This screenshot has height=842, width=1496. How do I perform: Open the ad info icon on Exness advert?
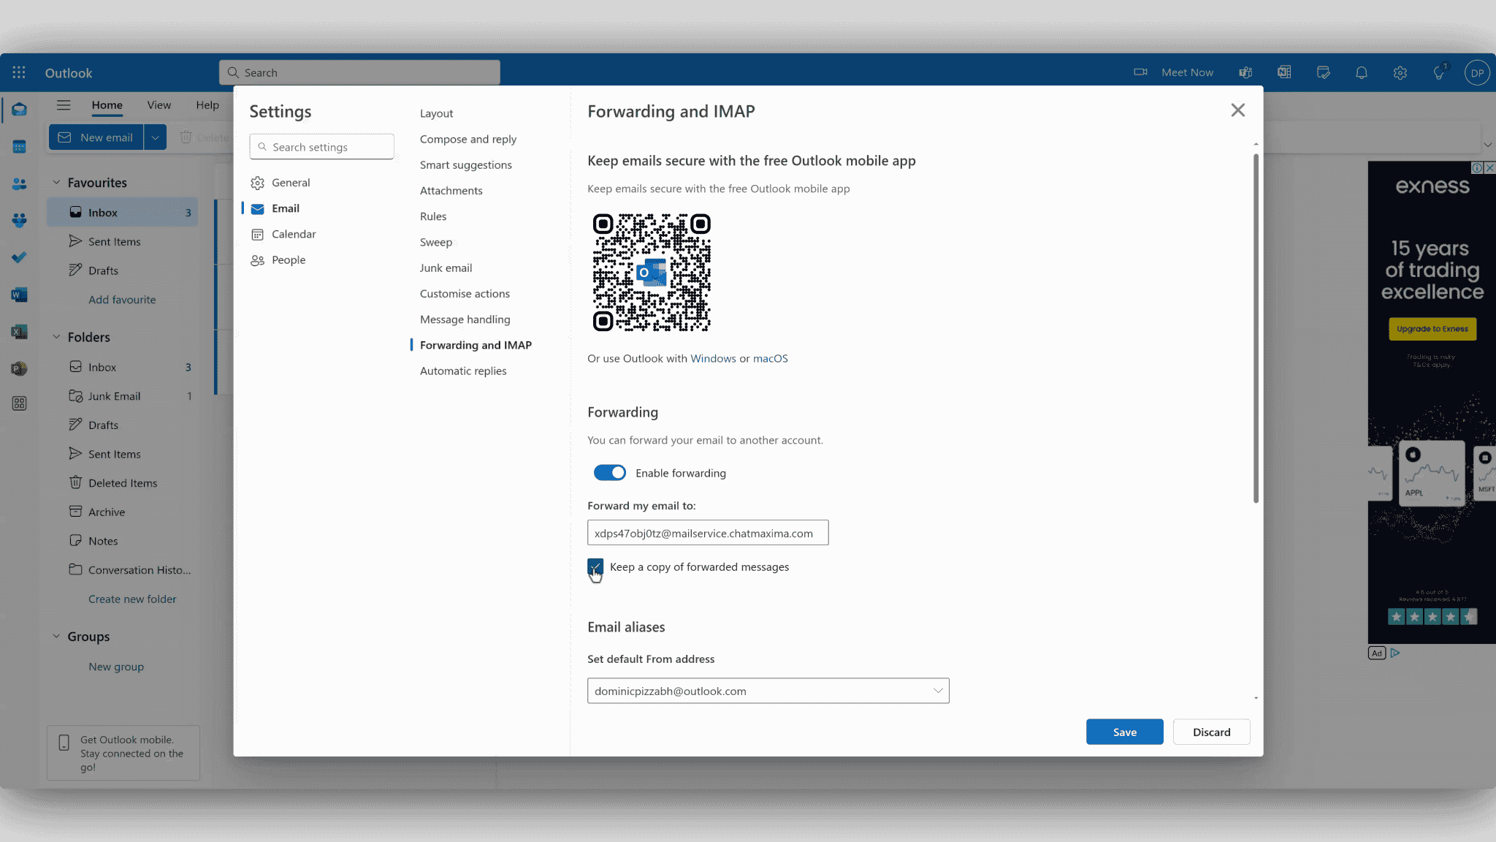1477,167
